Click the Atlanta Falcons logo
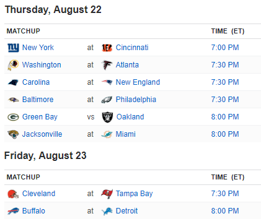This screenshot has height=224, width=261. click(107, 65)
